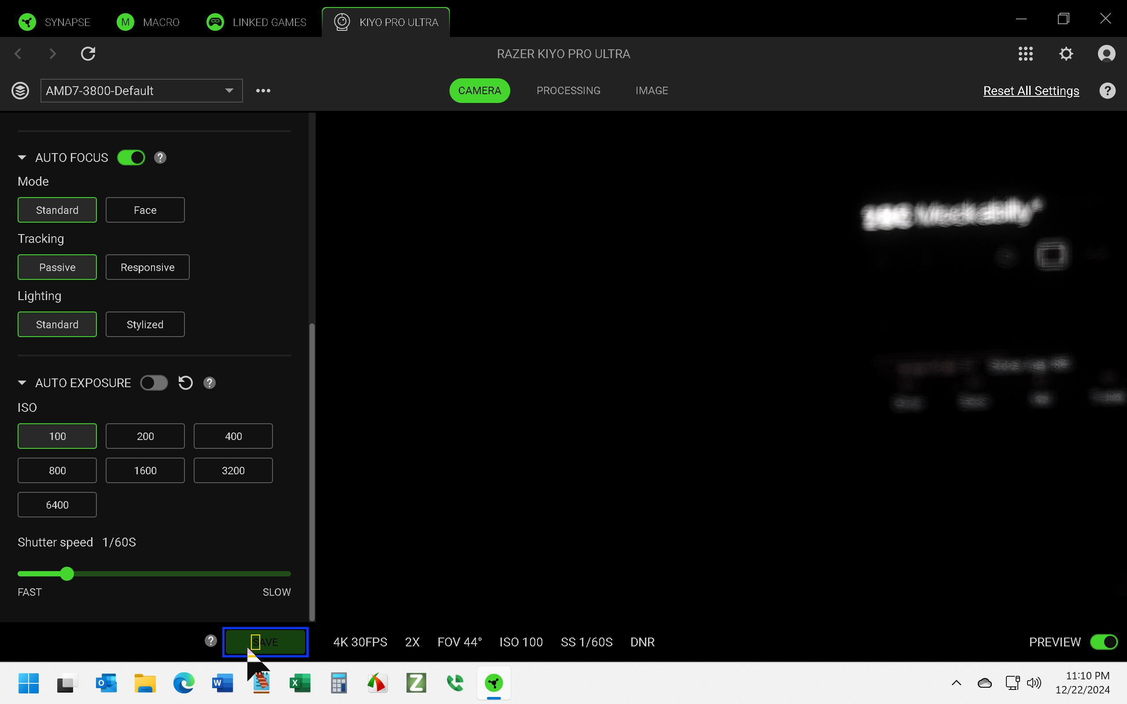
Task: Select Standard focus mode
Action: [x=57, y=210]
